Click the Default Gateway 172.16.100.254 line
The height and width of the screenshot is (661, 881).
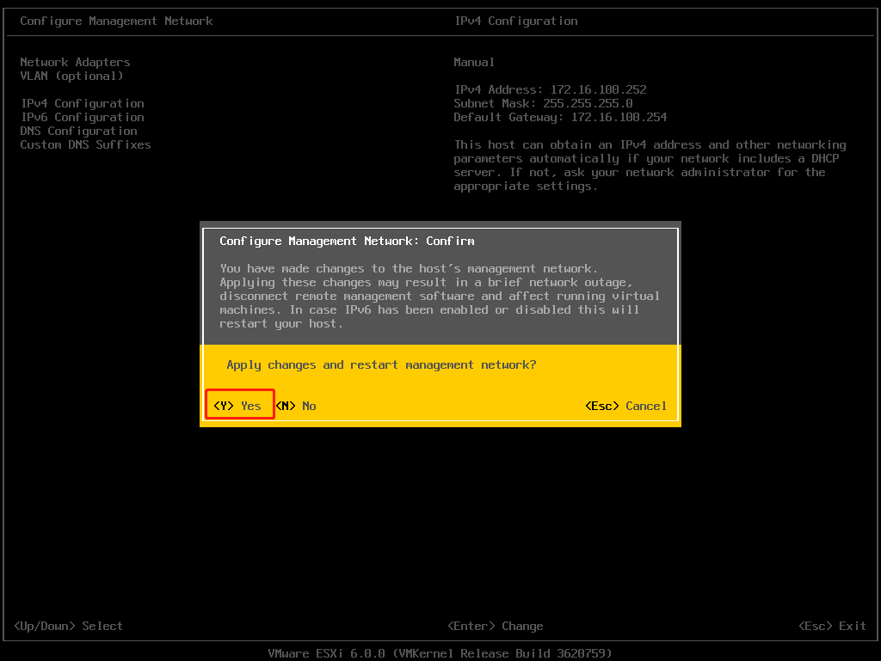[560, 117]
